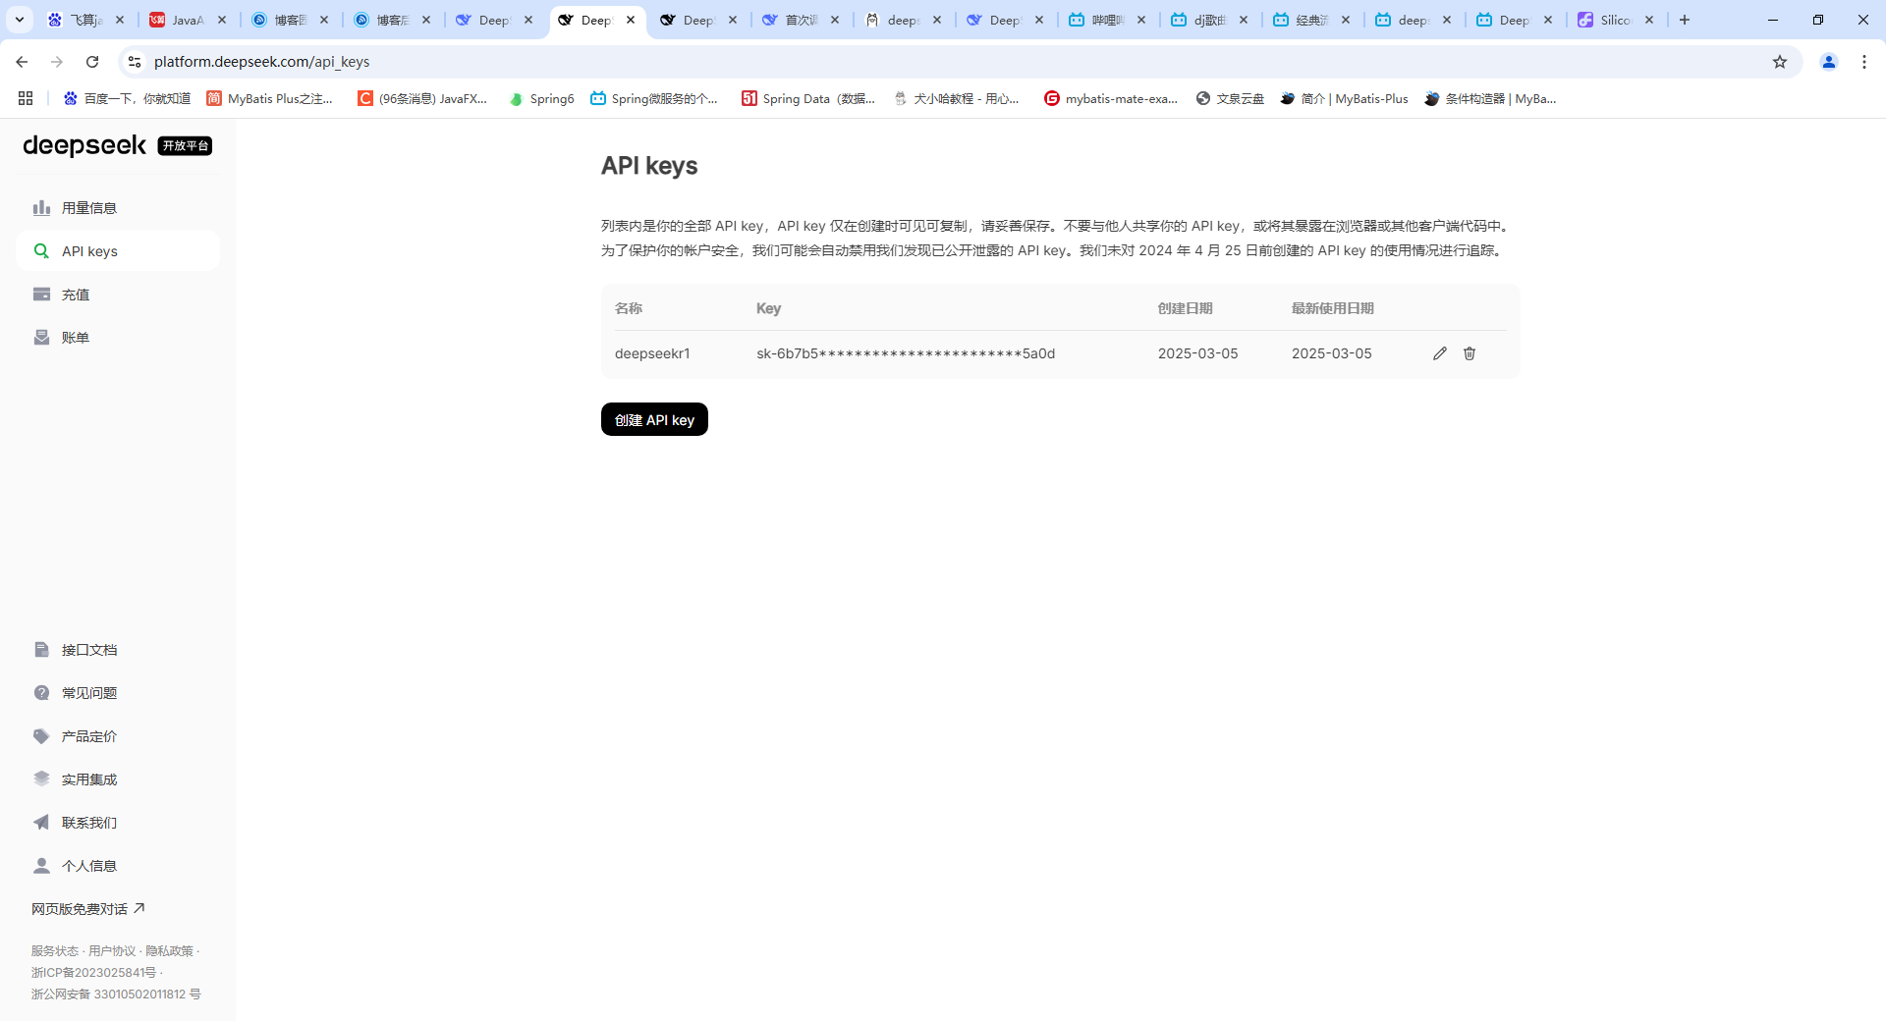This screenshot has height=1021, width=1886.
Task: Switch to the 飞算 tab
Action: [84, 20]
